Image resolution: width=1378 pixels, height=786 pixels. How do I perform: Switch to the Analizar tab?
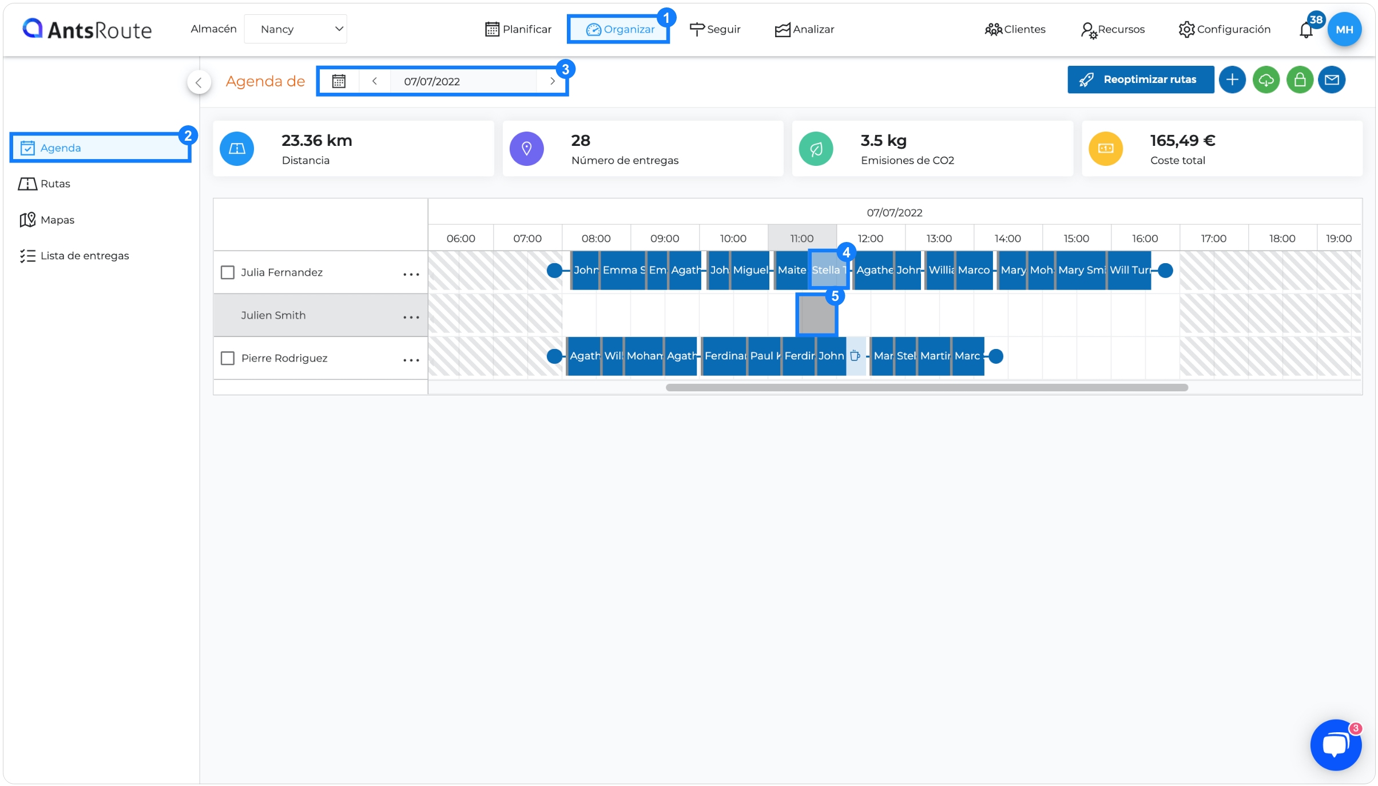tap(804, 29)
